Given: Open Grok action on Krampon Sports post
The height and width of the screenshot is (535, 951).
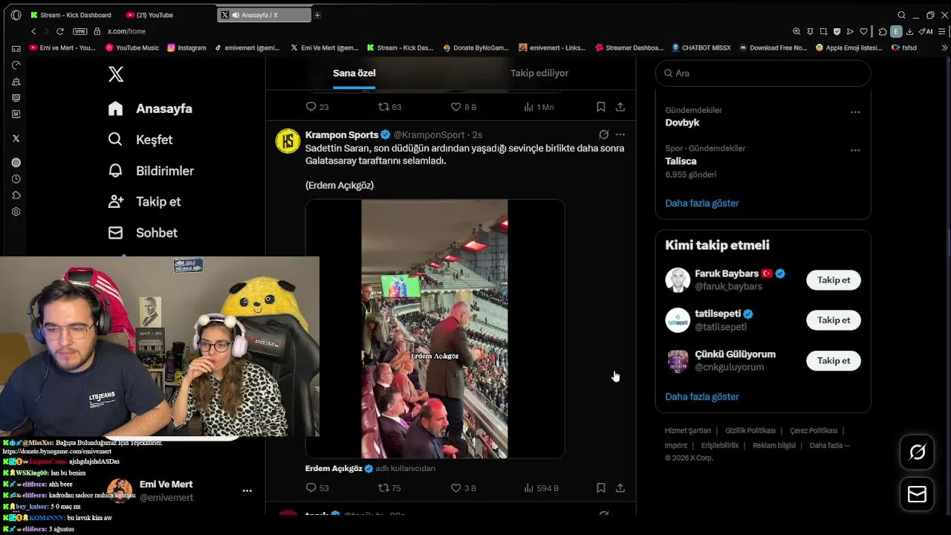Looking at the screenshot, I should click(x=603, y=134).
